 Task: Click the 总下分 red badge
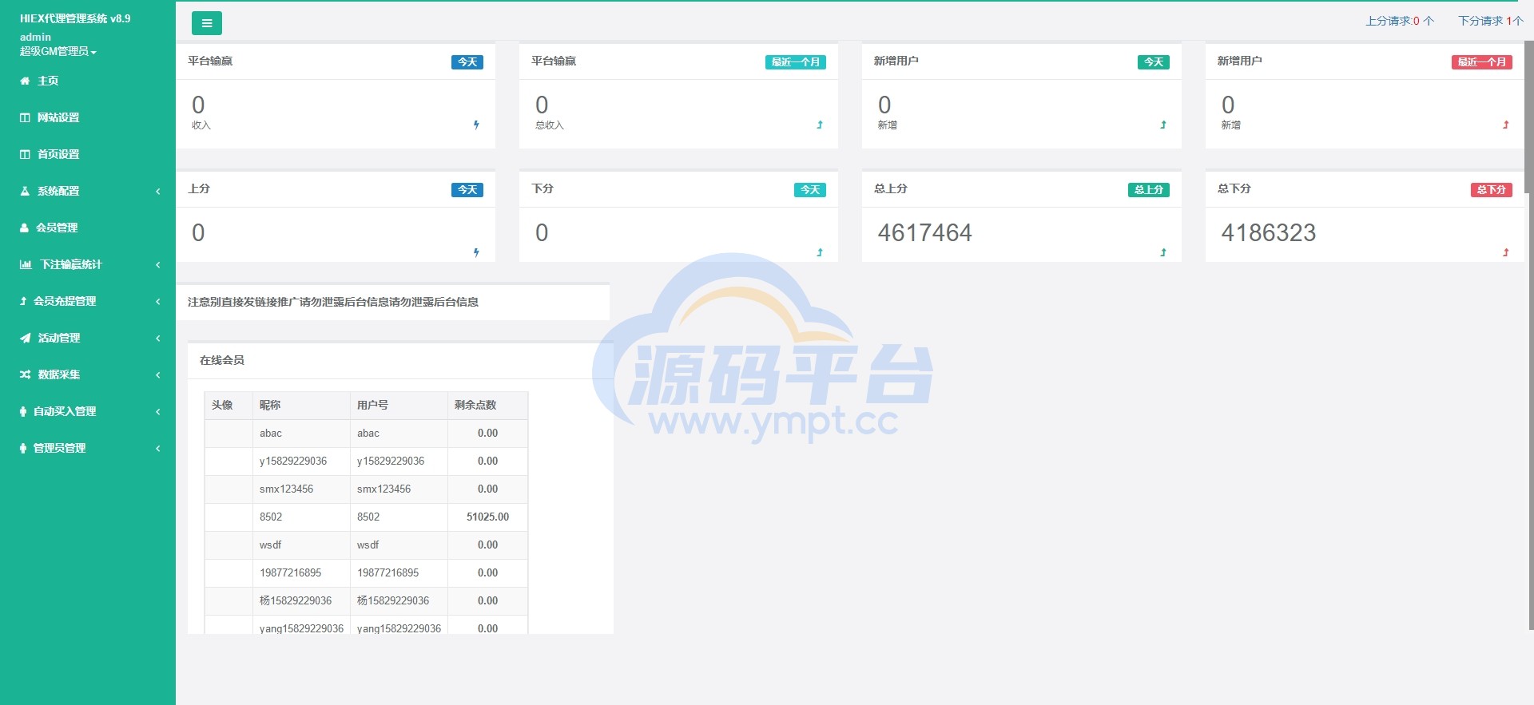pos(1492,190)
